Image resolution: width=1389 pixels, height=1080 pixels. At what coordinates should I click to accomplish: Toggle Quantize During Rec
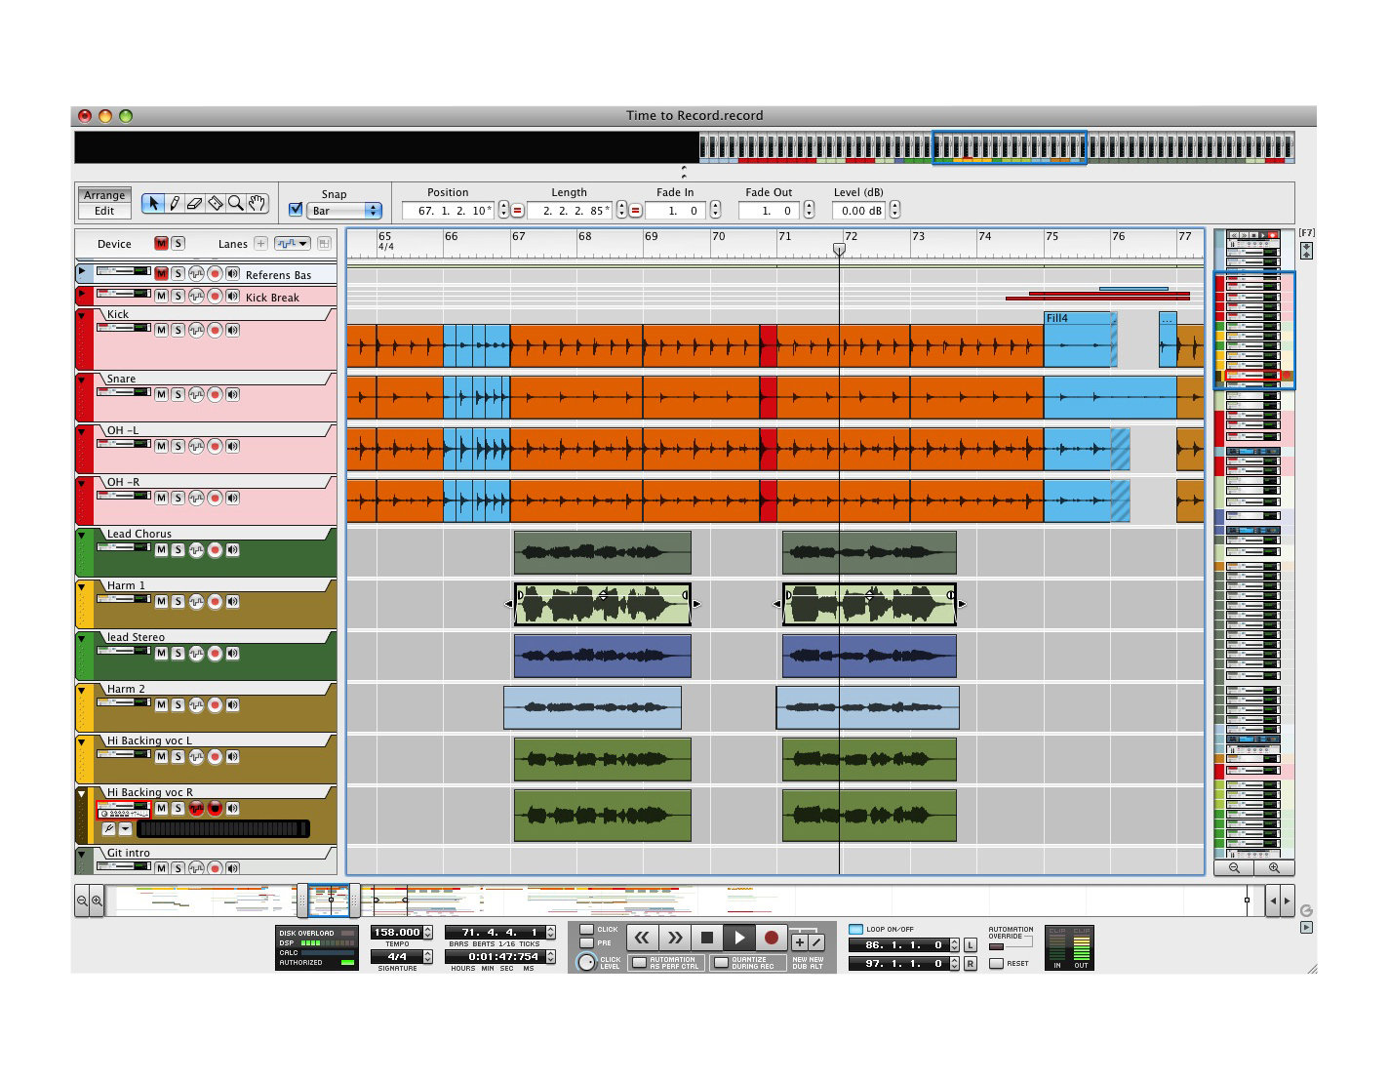point(721,963)
